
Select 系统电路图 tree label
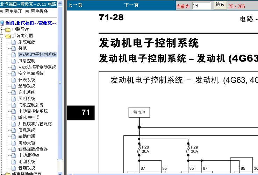tap(22, 36)
